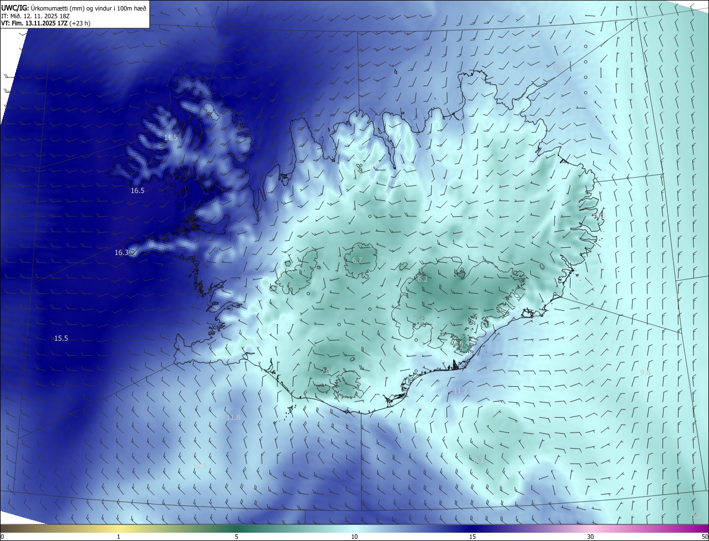
Task: Click the 16.5 value label
Action: tap(137, 190)
